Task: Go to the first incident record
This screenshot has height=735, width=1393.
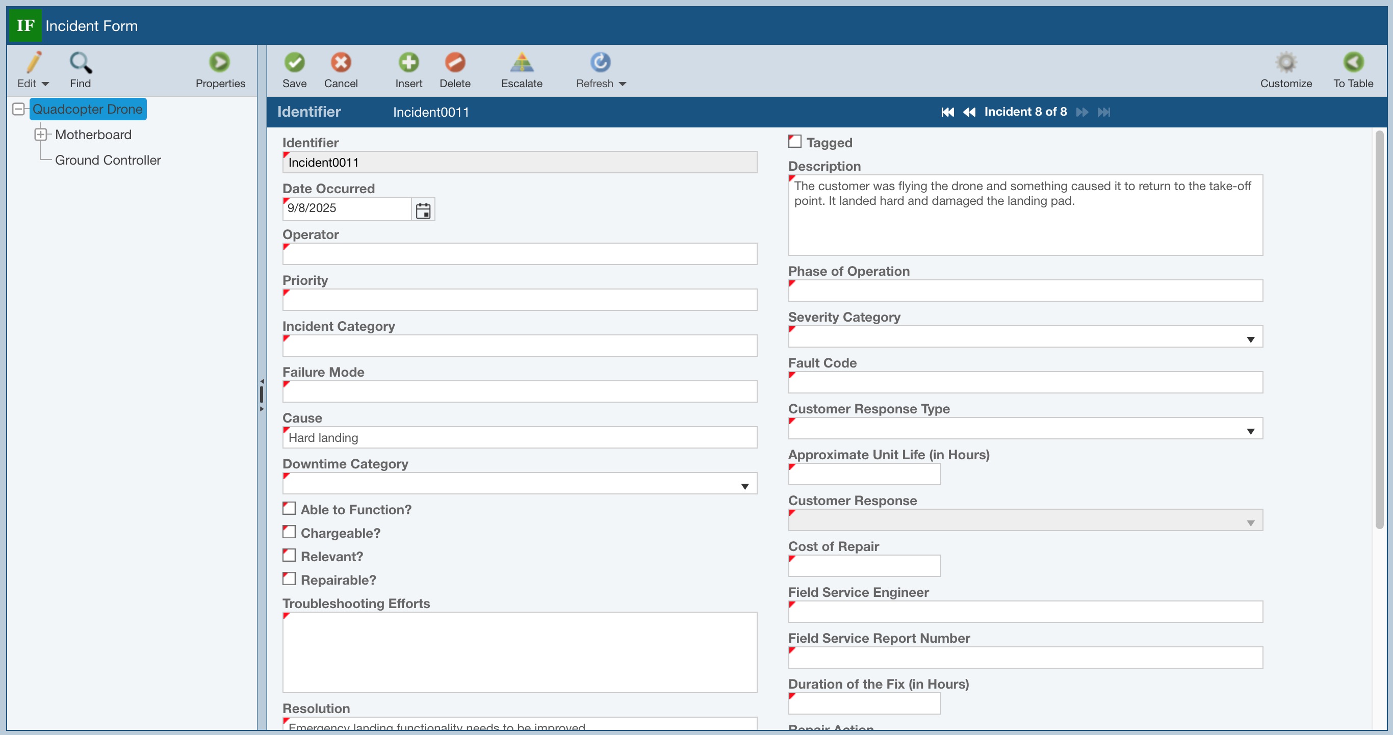Action: [x=947, y=112]
